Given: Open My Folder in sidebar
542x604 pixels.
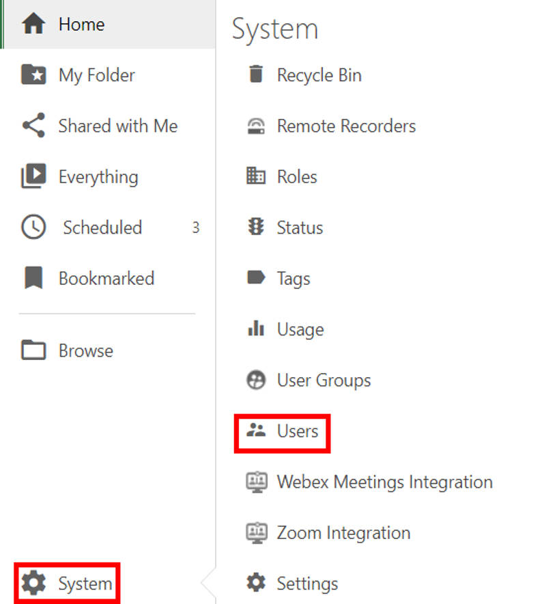Looking at the screenshot, I should (96, 74).
